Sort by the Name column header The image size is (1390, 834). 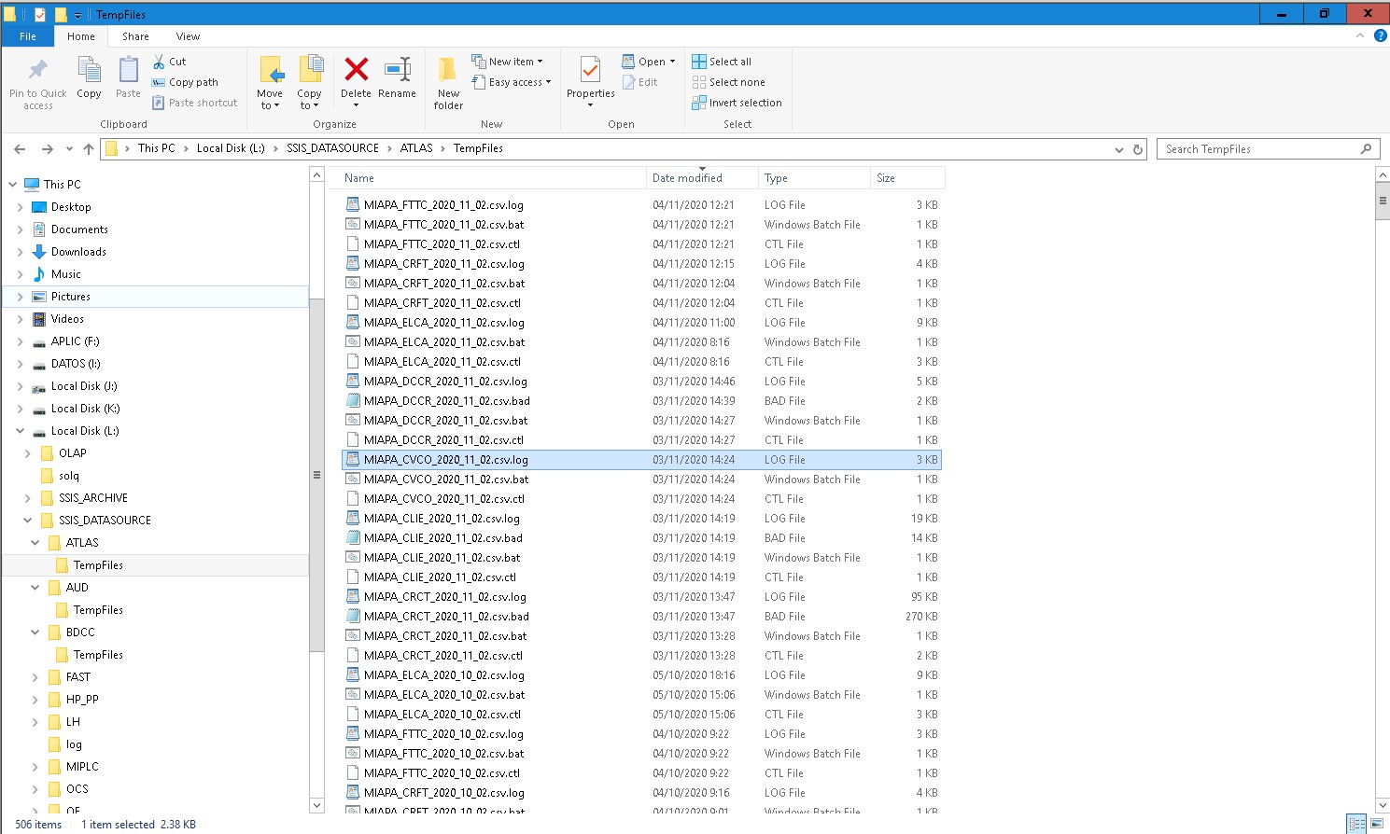pyautogui.click(x=491, y=178)
